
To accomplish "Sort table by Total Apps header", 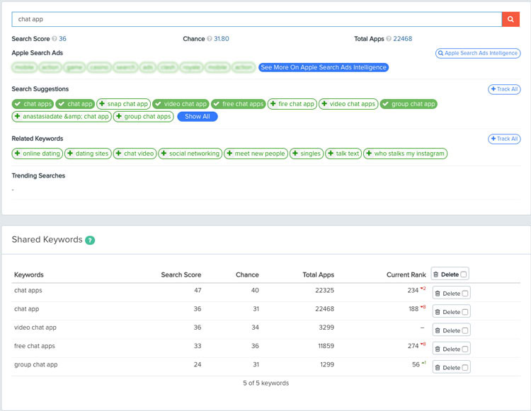I will click(x=319, y=274).
